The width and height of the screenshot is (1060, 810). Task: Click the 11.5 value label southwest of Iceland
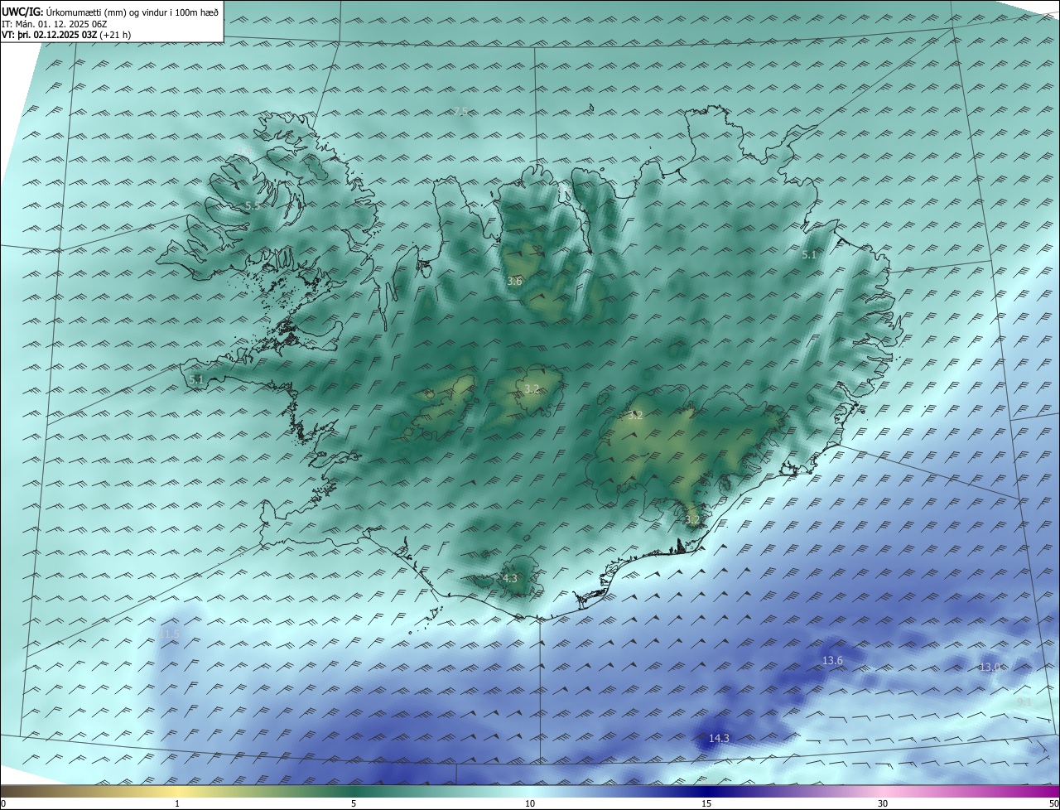point(170,634)
